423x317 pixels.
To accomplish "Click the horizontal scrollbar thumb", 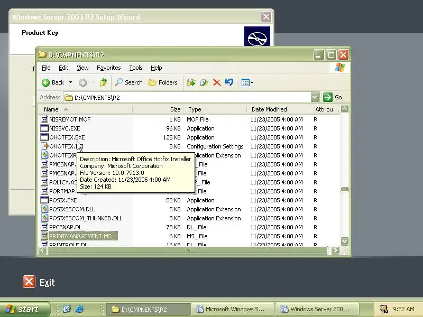I will (188, 250).
